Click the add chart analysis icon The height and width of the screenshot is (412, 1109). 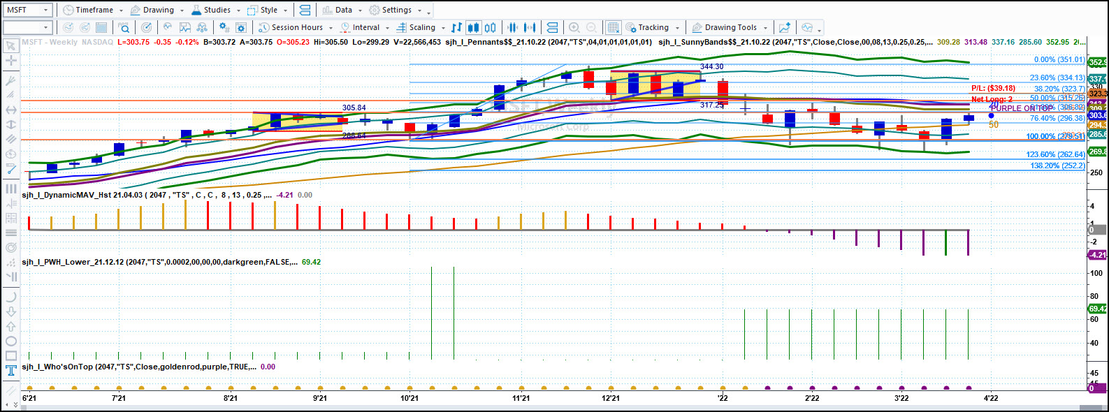tap(784, 27)
